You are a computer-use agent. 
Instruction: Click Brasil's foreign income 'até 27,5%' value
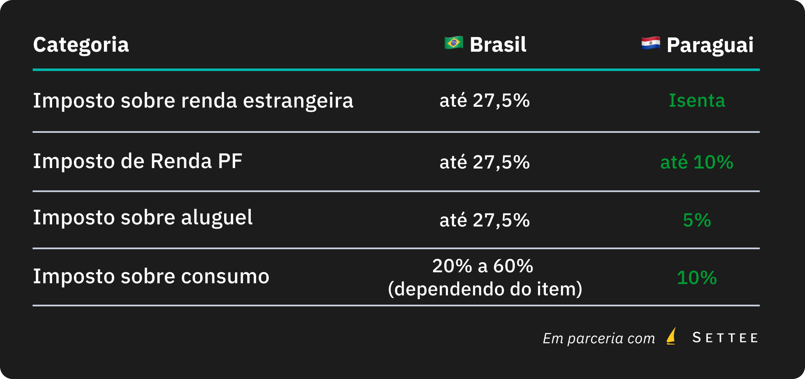coord(485,101)
